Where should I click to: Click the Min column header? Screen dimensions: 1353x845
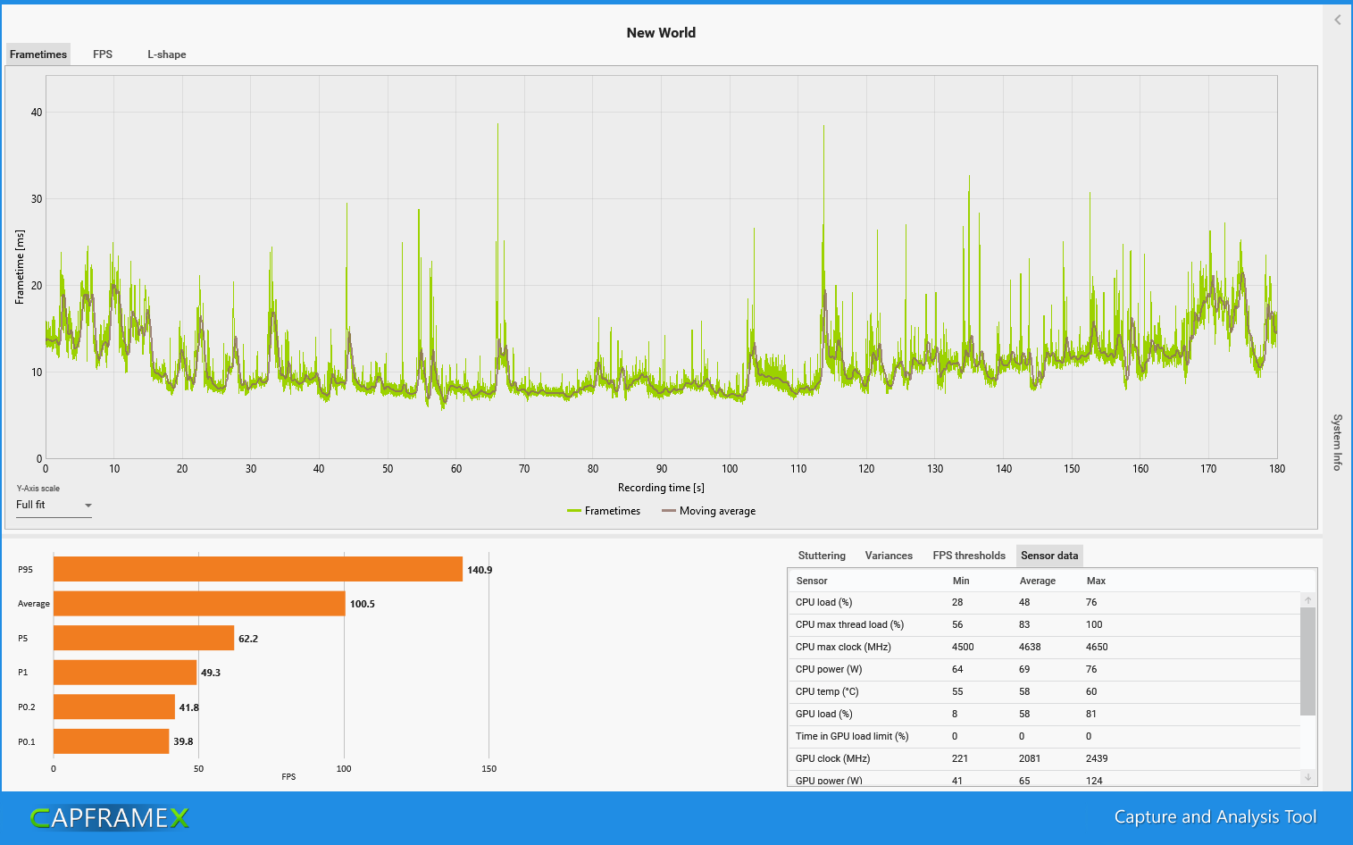(x=961, y=581)
